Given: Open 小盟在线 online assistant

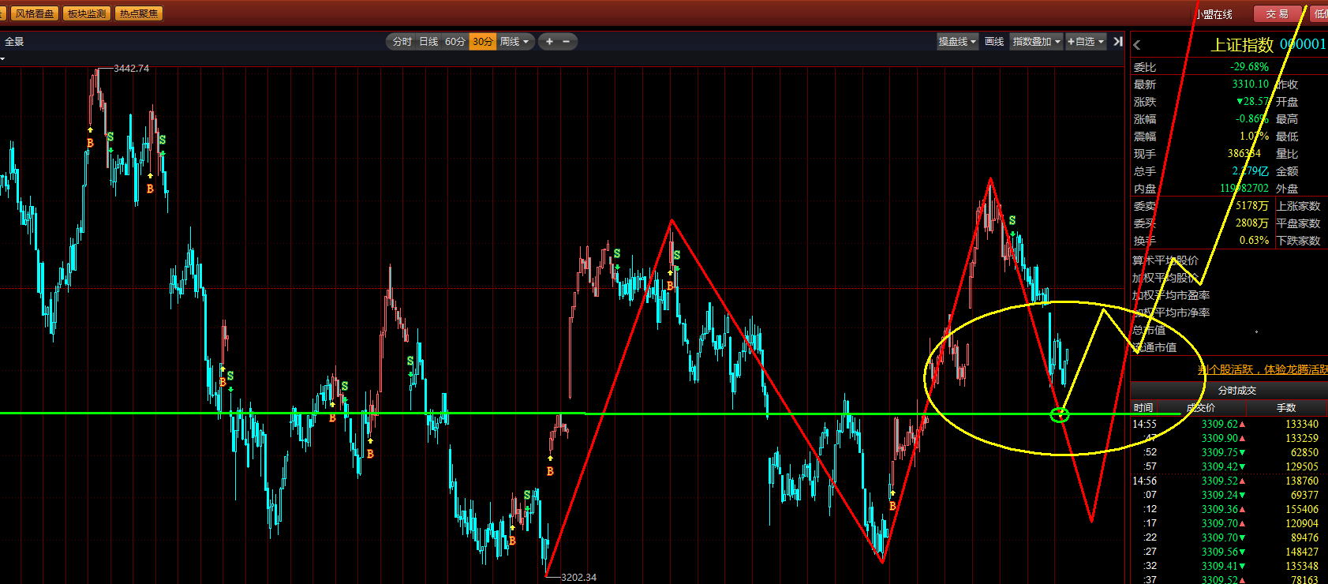Looking at the screenshot, I should (x=1214, y=14).
